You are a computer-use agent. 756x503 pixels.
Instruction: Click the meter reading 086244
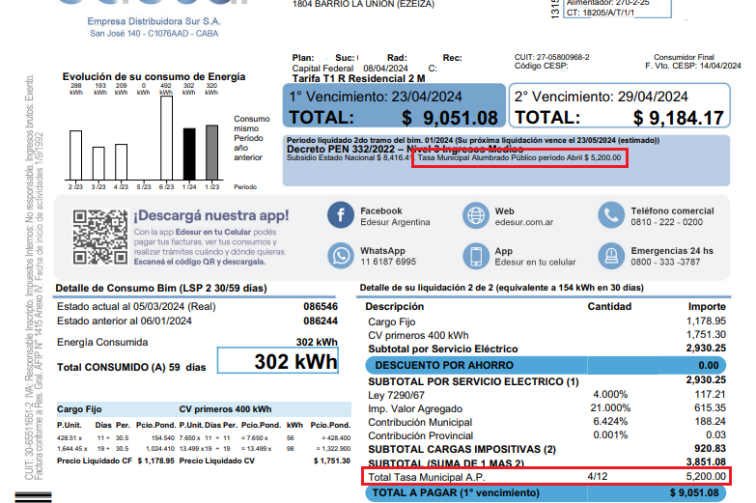click(321, 321)
